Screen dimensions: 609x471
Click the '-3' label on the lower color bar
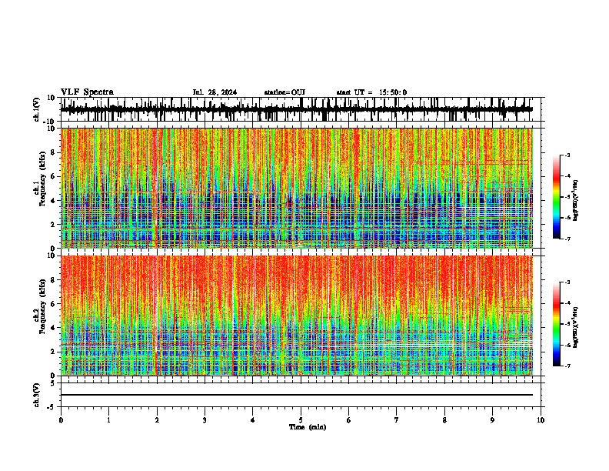click(567, 282)
